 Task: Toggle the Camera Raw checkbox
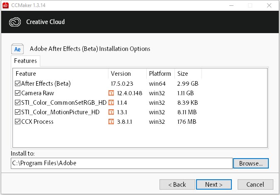17,93
